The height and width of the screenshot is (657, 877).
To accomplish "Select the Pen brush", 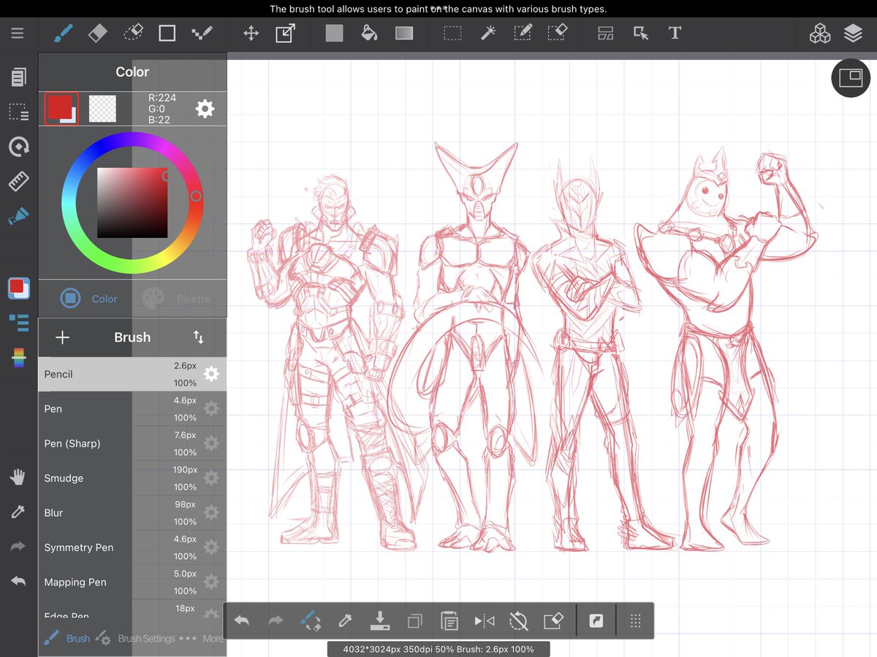I will (132, 409).
